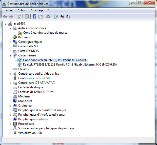Screen dimensions: 157x145
Task: Open the ? help menu
Action: (x=48, y=10)
